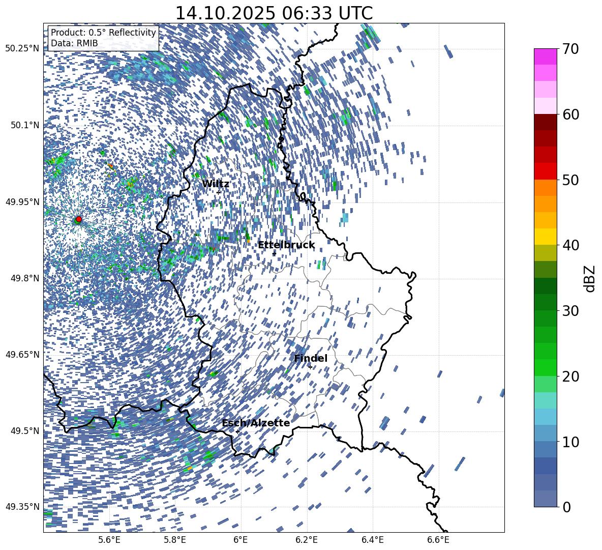Image resolution: width=602 pixels, height=550 pixels.
Task: Click the Product: 0.5° Reflectivity text
Action: (103, 33)
